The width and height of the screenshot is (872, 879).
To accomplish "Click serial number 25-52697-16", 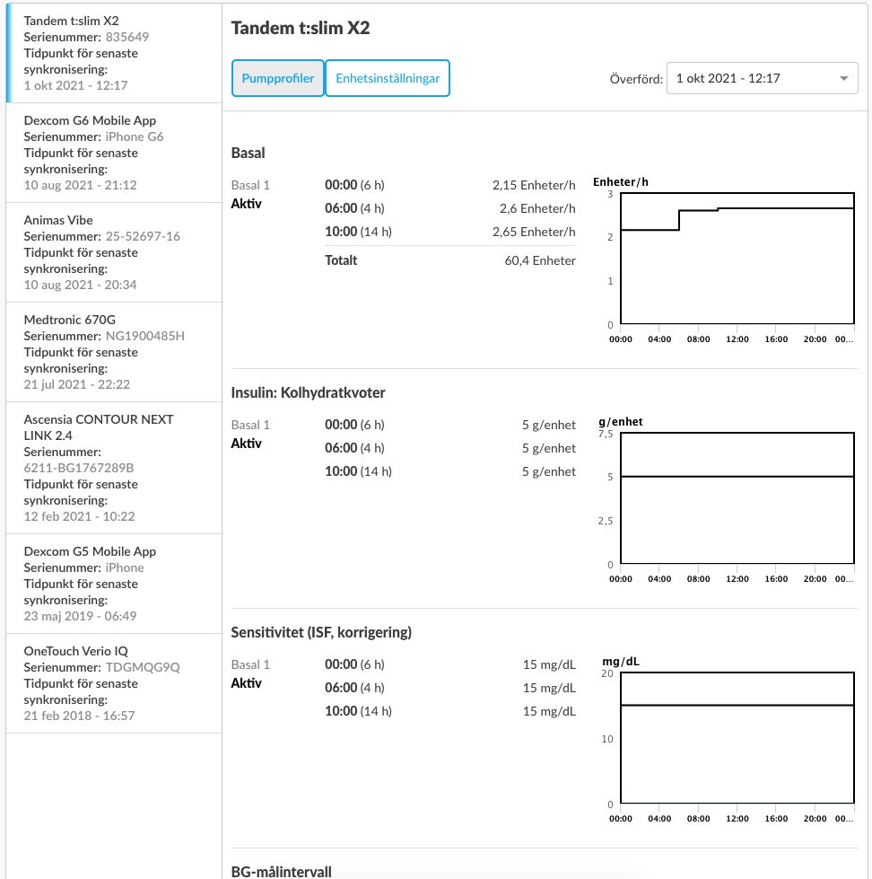I will 143,236.
